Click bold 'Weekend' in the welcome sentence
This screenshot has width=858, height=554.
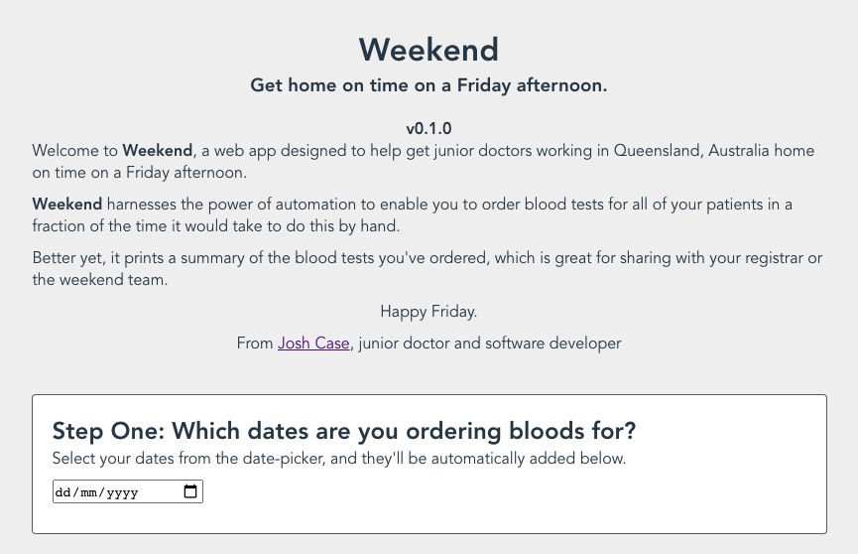[x=157, y=151]
